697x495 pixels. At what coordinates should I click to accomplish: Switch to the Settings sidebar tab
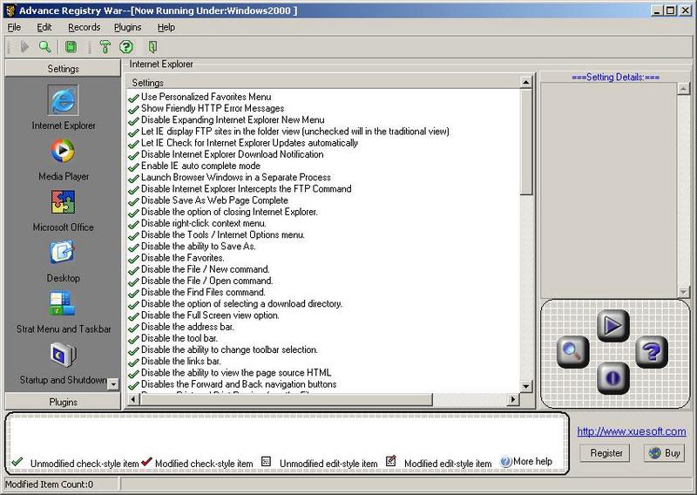tap(63, 69)
